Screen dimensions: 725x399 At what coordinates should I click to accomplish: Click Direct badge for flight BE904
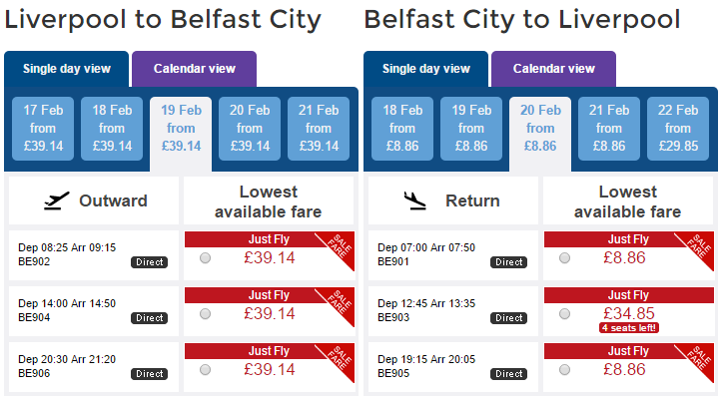point(150,318)
